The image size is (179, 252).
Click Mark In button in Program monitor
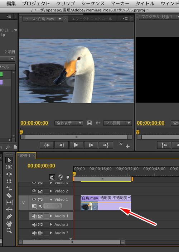[164, 145]
